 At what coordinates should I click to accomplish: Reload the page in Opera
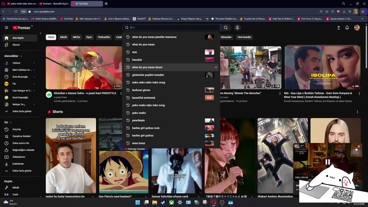16,11
